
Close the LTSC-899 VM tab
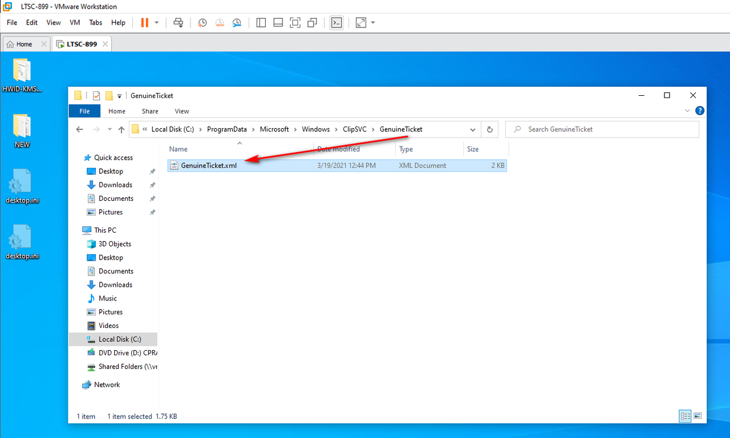[105, 44]
